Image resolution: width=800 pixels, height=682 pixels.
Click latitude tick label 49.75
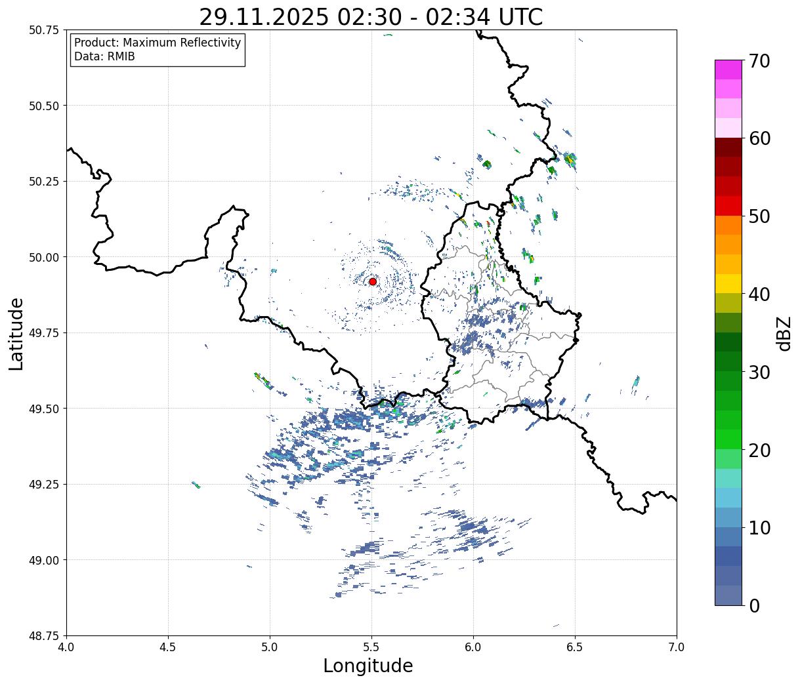[x=44, y=333]
